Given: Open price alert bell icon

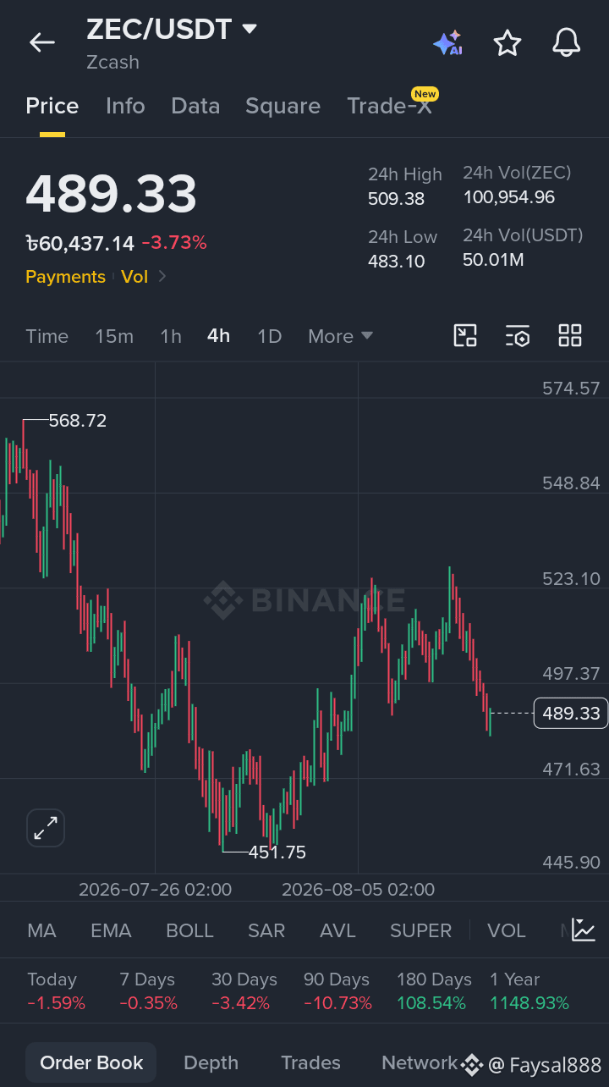Looking at the screenshot, I should pos(567,42).
